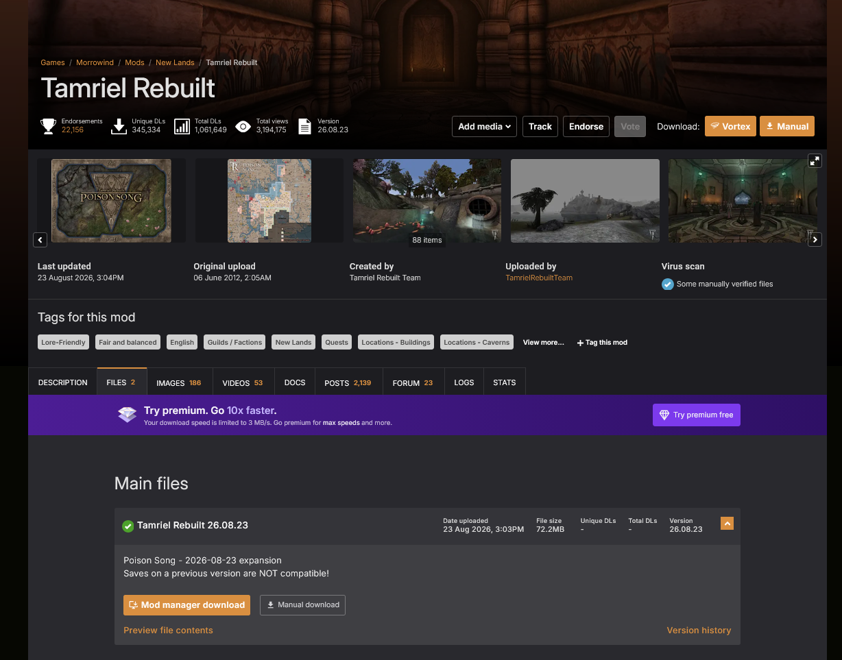
Task: Click the plus icon beside Tag this mod
Action: pos(580,343)
